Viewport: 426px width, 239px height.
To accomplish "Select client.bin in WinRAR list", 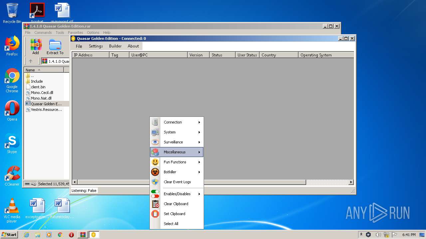I will click(38, 87).
